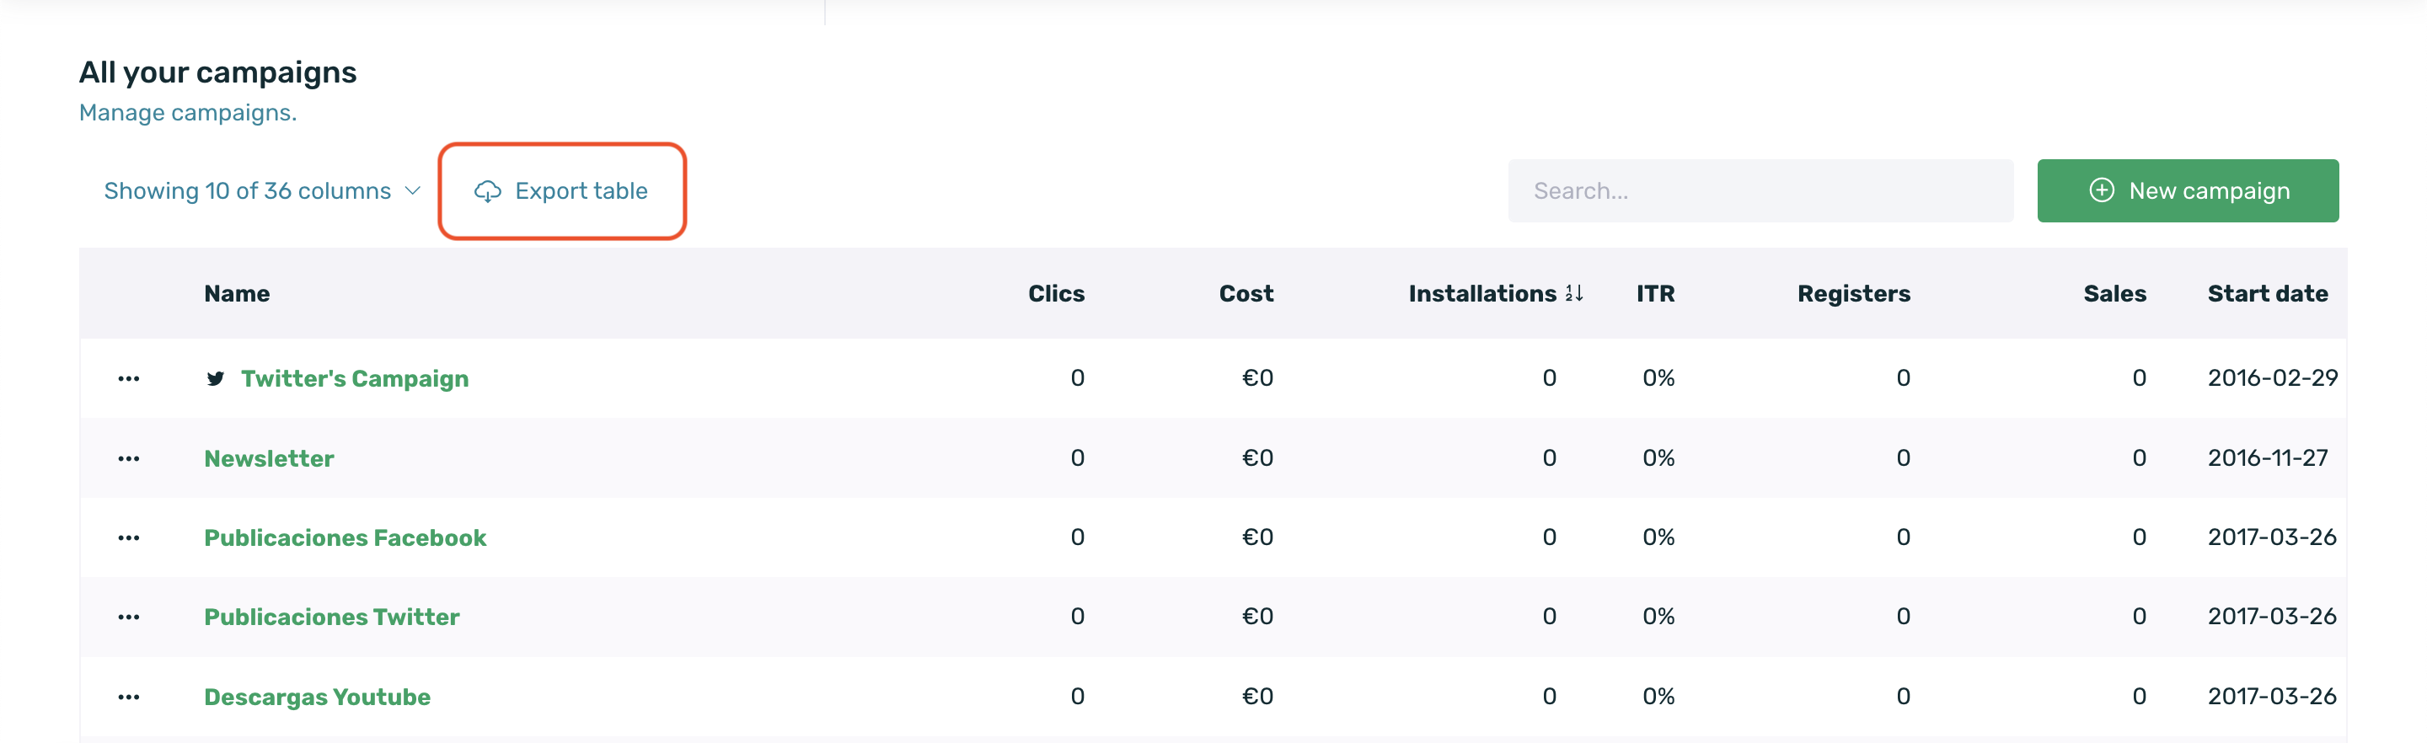Click chevron next to columns selector
The width and height of the screenshot is (2427, 743).
[x=413, y=191]
